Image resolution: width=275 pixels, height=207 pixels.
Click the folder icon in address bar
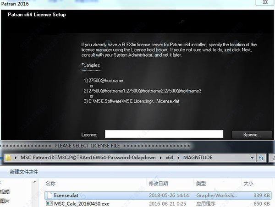click(7, 158)
